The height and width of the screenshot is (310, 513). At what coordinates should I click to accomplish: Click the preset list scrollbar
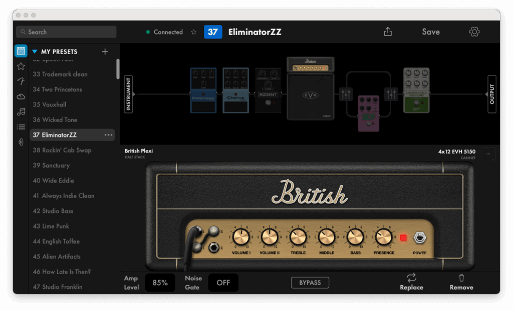(118, 69)
